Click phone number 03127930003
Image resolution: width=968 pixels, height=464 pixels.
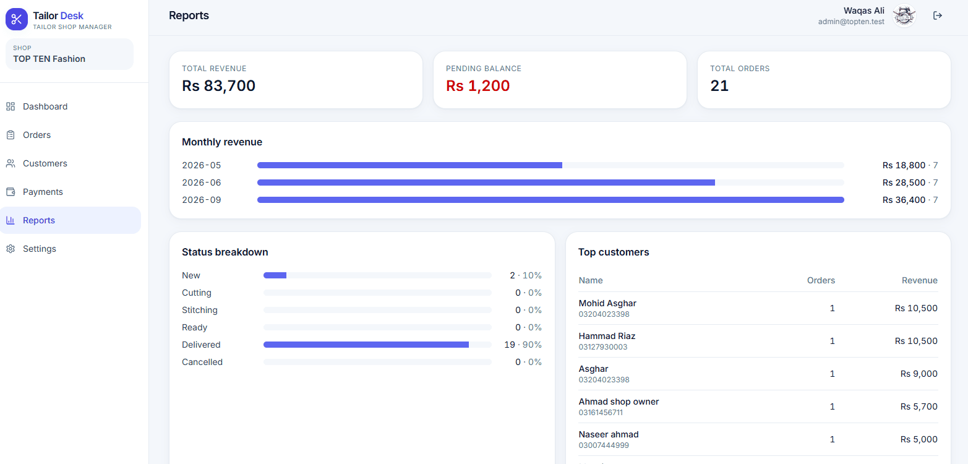(603, 347)
